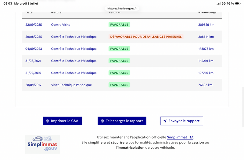Click the printer icon in Imprimer le CSA
244x160 pixels.
tap(48, 121)
